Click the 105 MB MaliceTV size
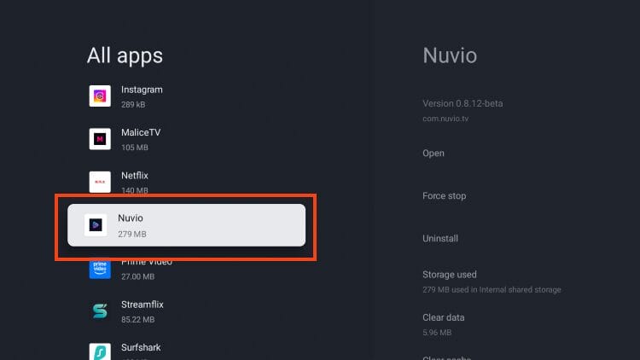This screenshot has width=640, height=360. (x=135, y=148)
